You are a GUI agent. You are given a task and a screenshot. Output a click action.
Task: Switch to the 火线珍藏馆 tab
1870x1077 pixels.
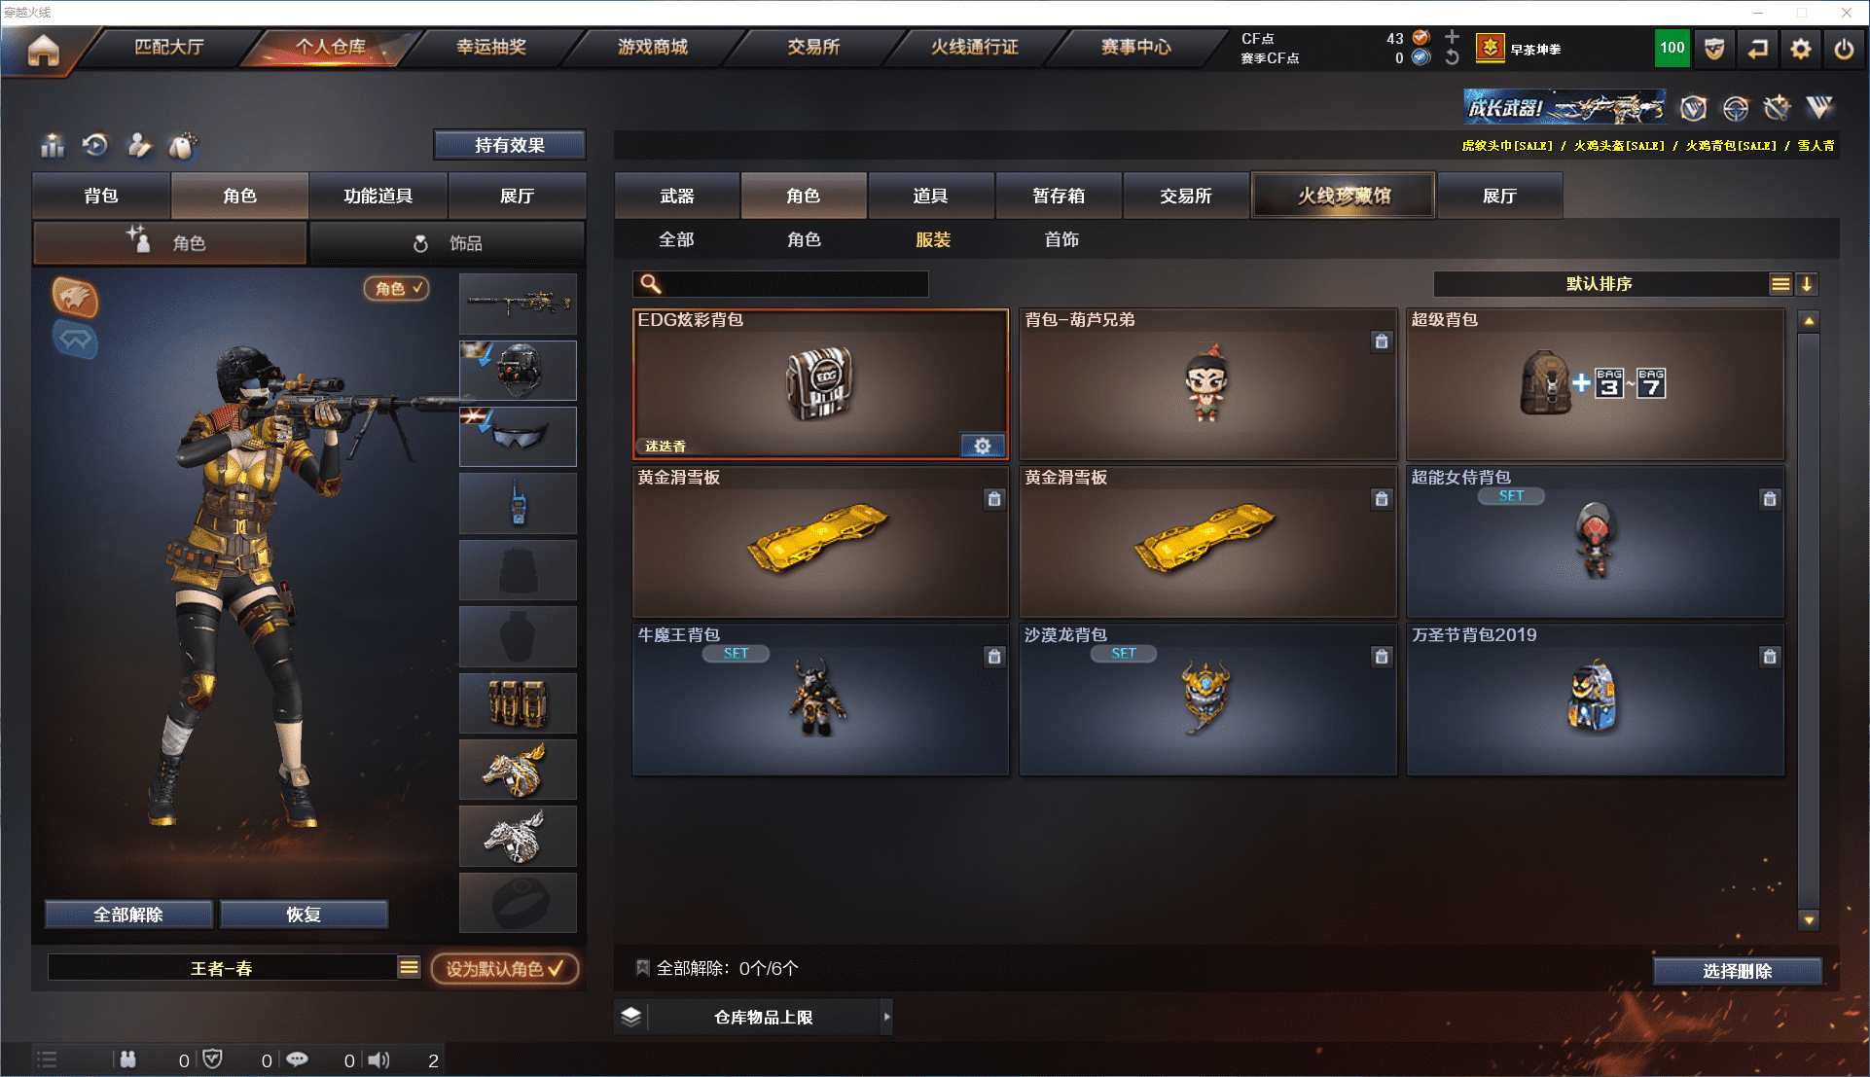(1343, 196)
